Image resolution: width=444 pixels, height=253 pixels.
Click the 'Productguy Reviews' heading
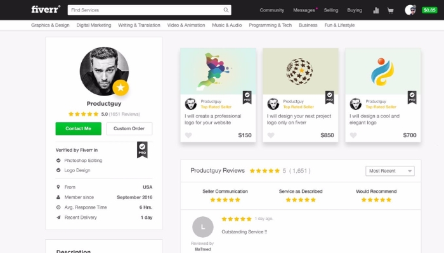click(218, 171)
